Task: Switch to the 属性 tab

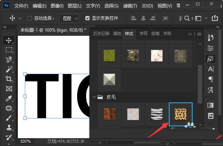Action: (117, 34)
